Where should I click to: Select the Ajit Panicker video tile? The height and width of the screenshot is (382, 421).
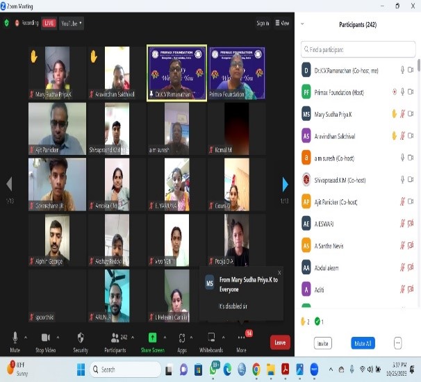[57, 128]
